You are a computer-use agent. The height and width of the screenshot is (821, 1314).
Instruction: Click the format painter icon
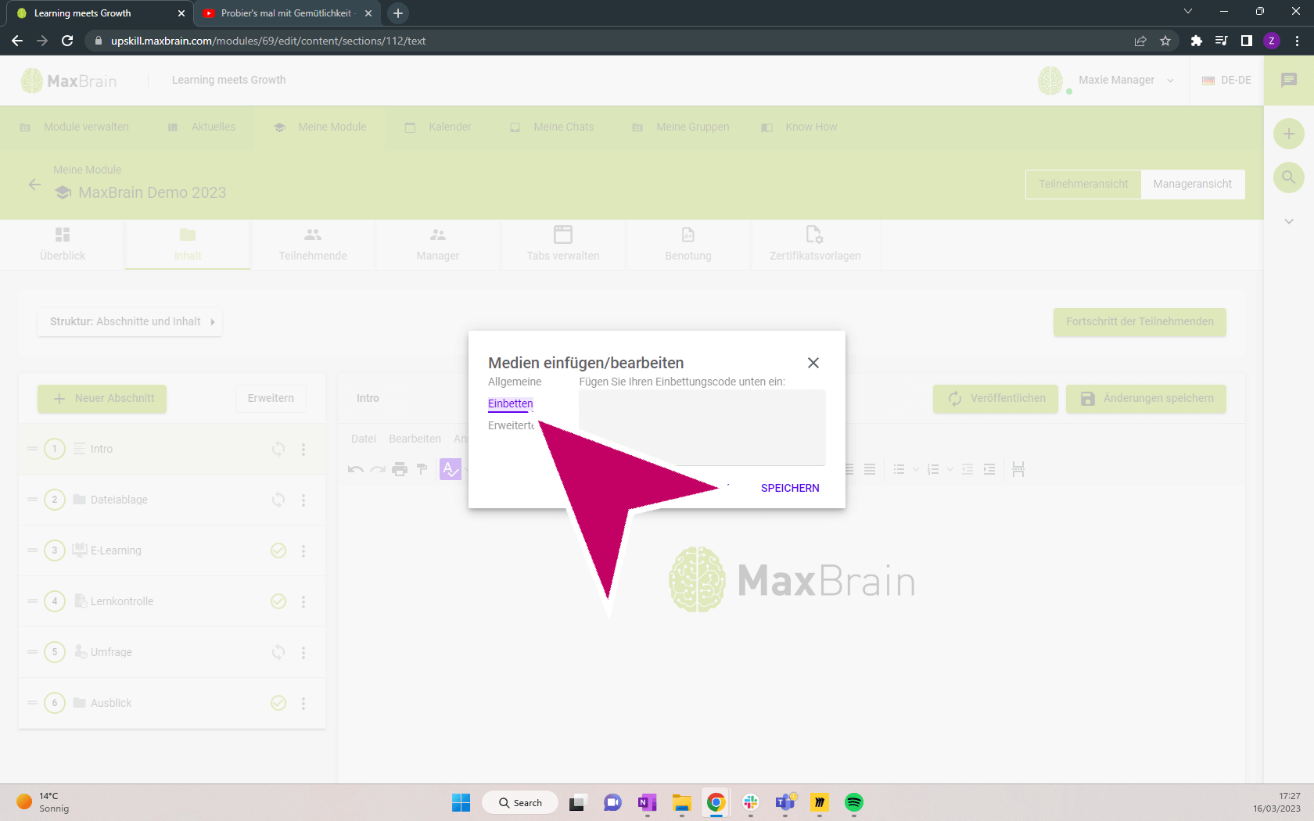point(422,469)
